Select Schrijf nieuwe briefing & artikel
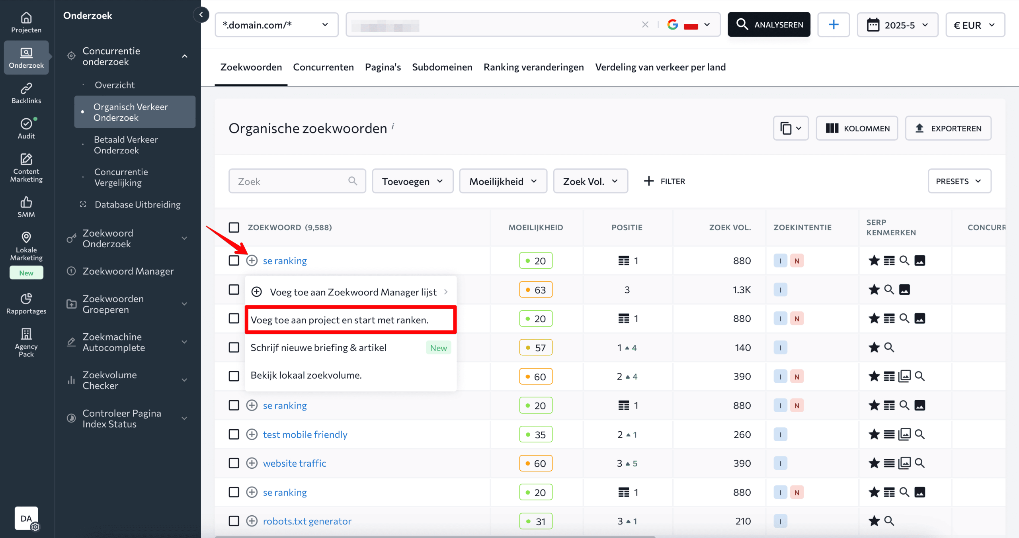The height and width of the screenshot is (538, 1019). coord(351,348)
